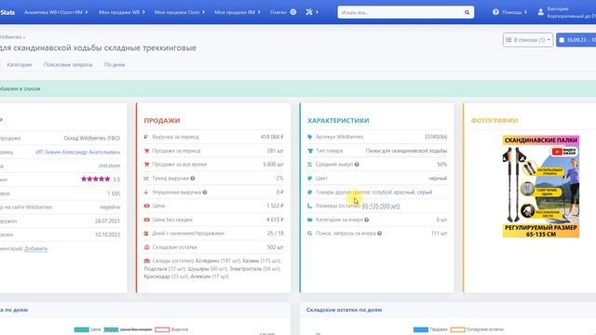Click the money icon beside Цена без скидки
The height and width of the screenshot is (335, 596).
pyautogui.click(x=147, y=220)
